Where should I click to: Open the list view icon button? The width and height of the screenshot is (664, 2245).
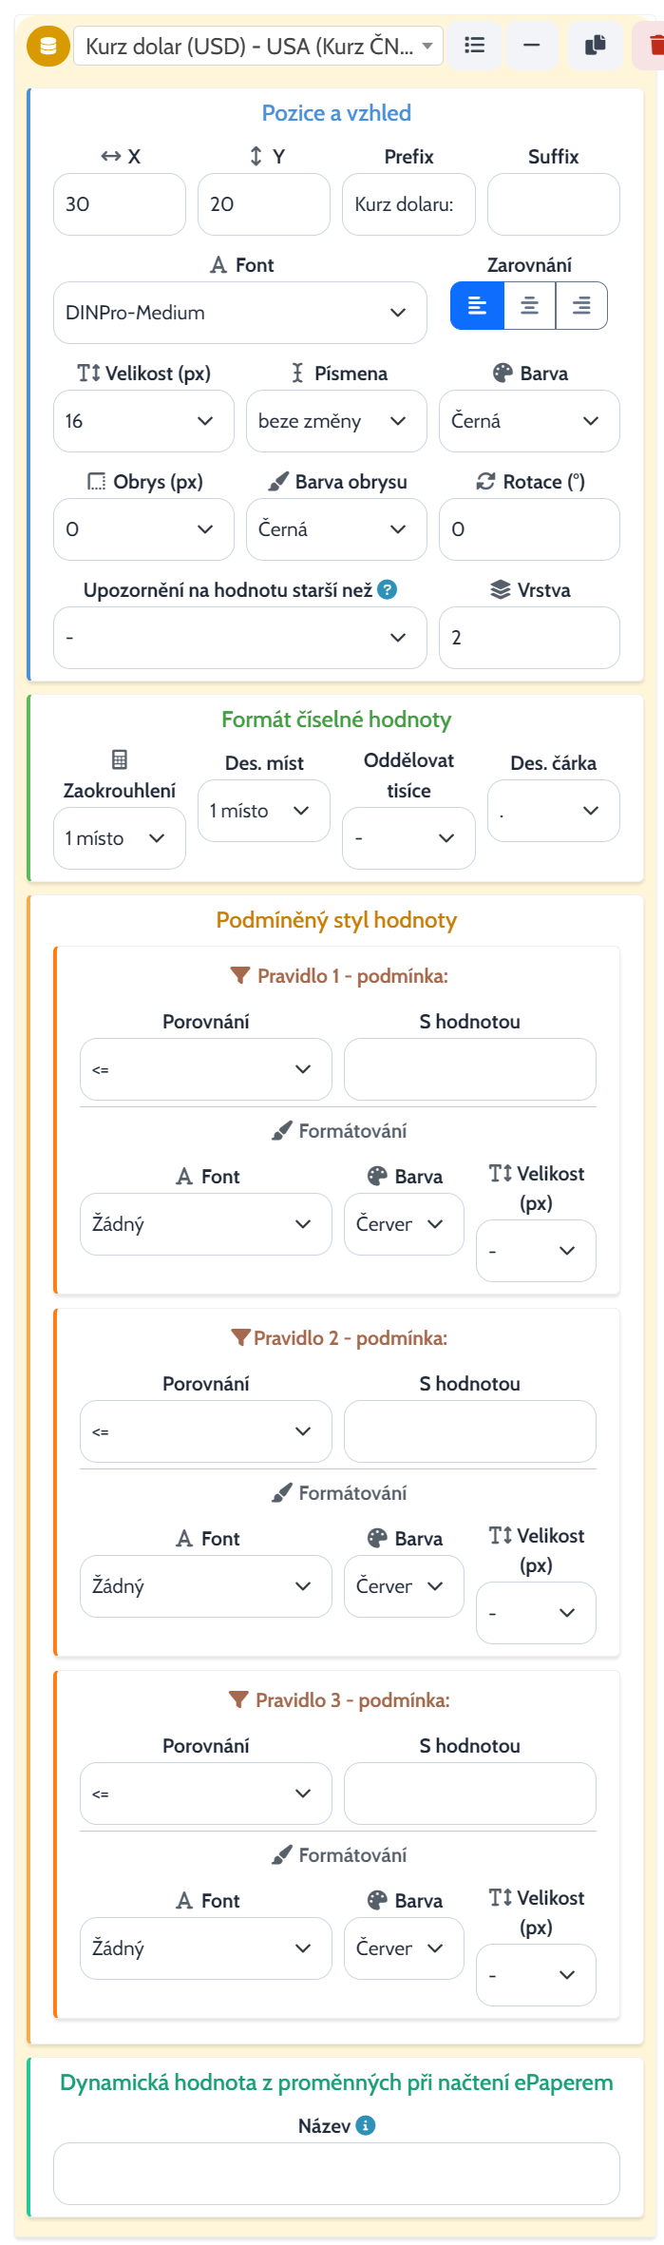[475, 45]
